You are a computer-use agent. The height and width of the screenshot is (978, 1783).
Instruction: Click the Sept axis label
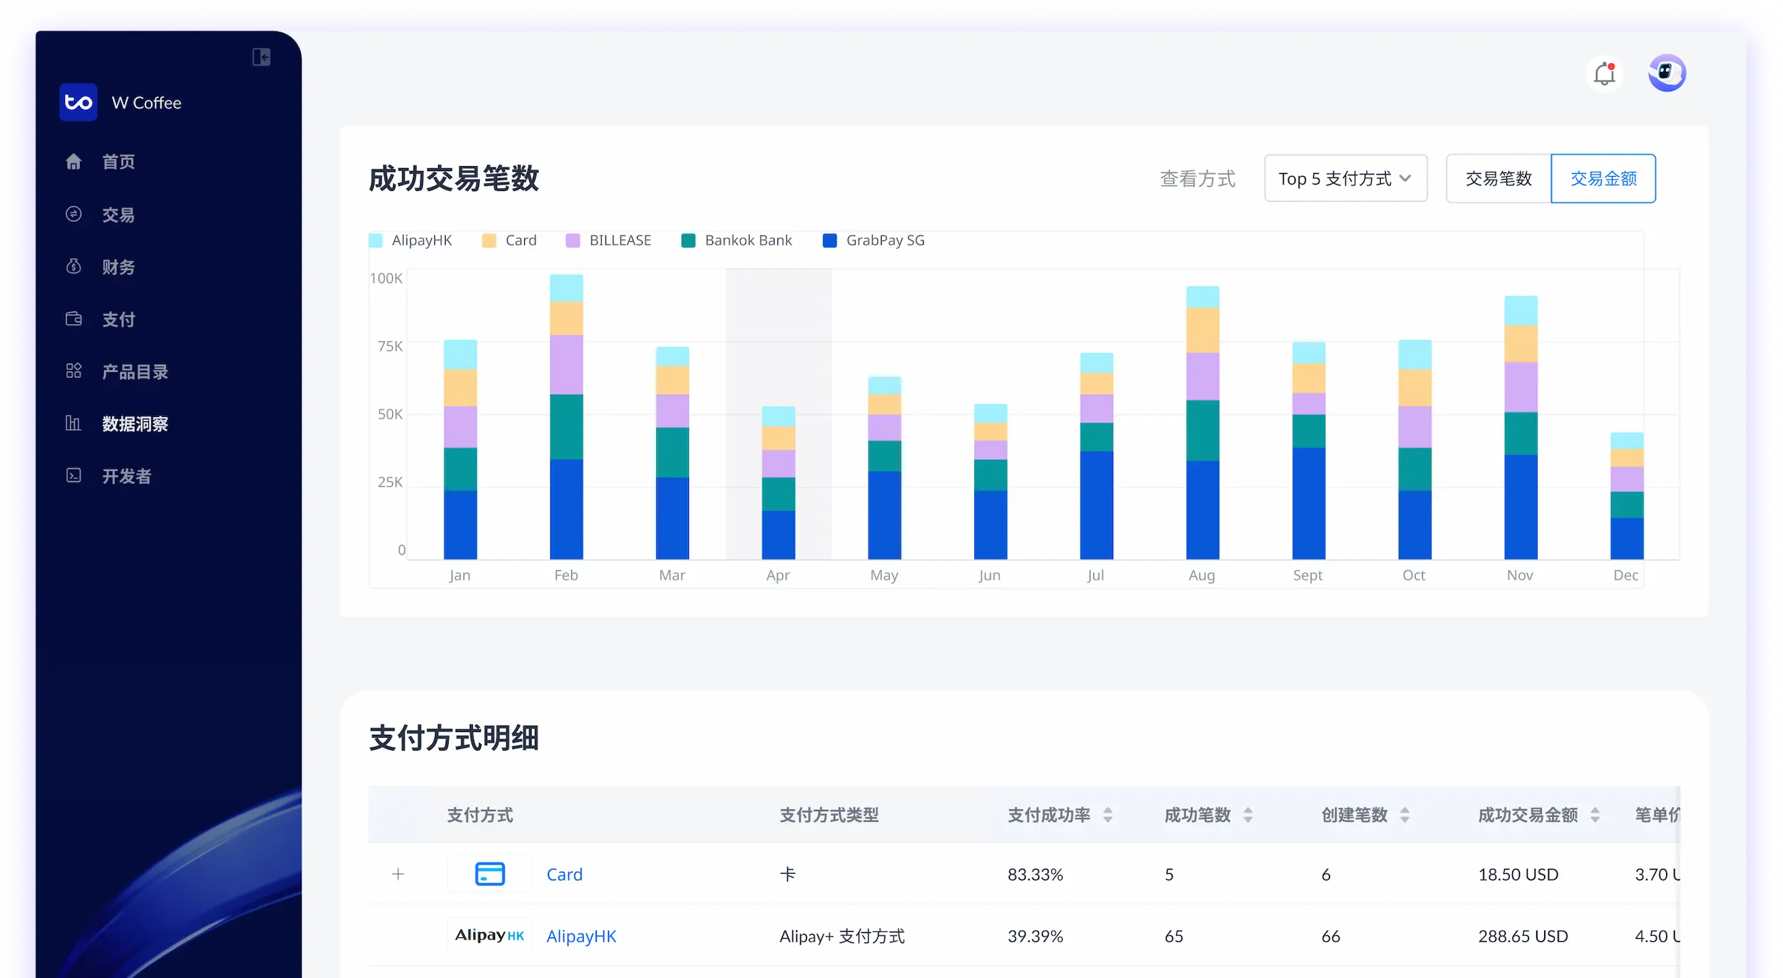[1307, 575]
